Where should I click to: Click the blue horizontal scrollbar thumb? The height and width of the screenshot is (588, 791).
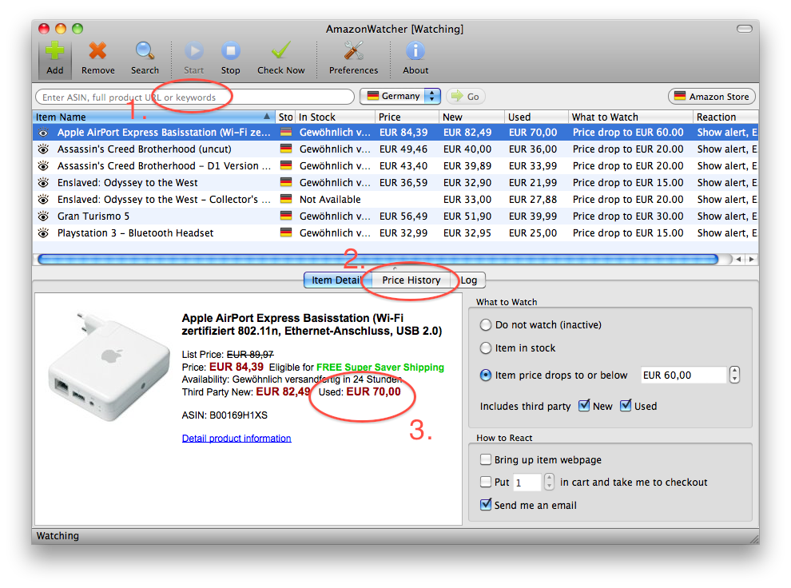click(x=378, y=259)
